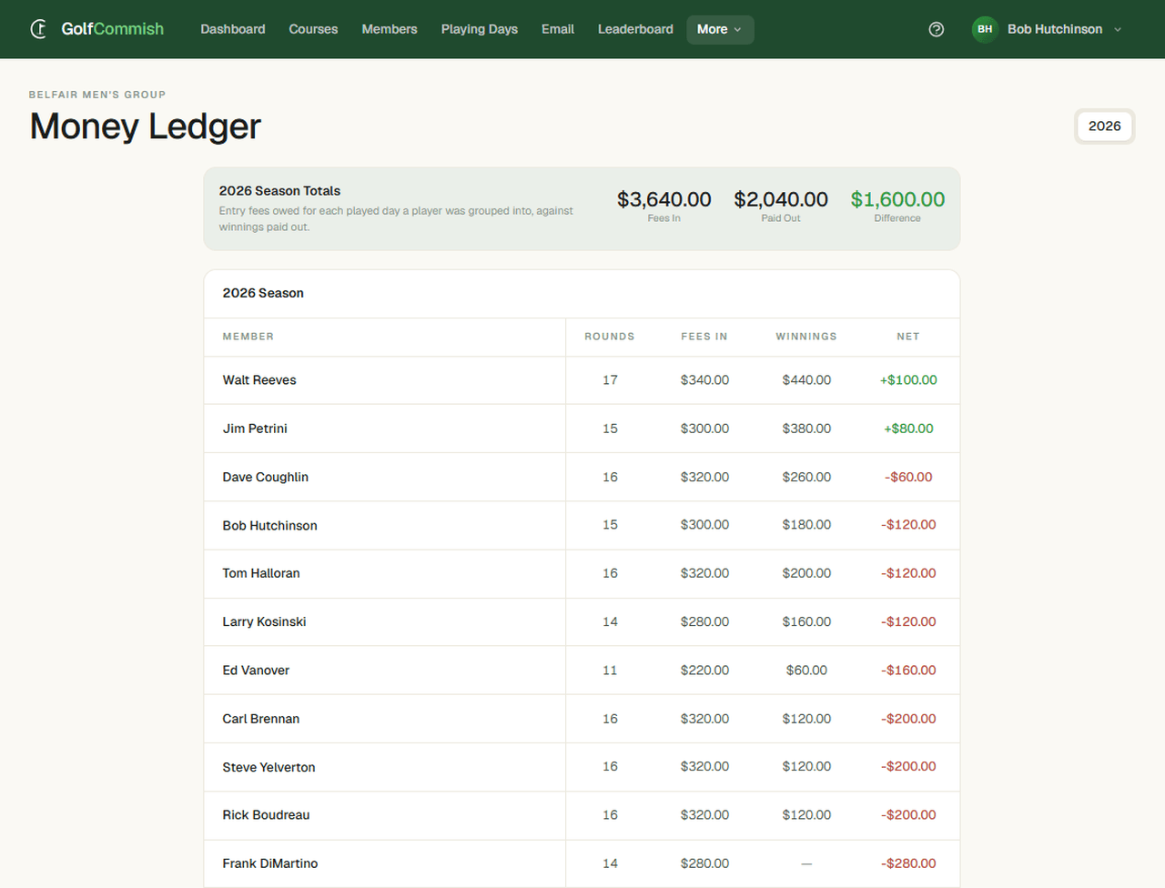Screen dimensions: 1165x888
Task: Expand the More menu chevron
Action: 737,29
